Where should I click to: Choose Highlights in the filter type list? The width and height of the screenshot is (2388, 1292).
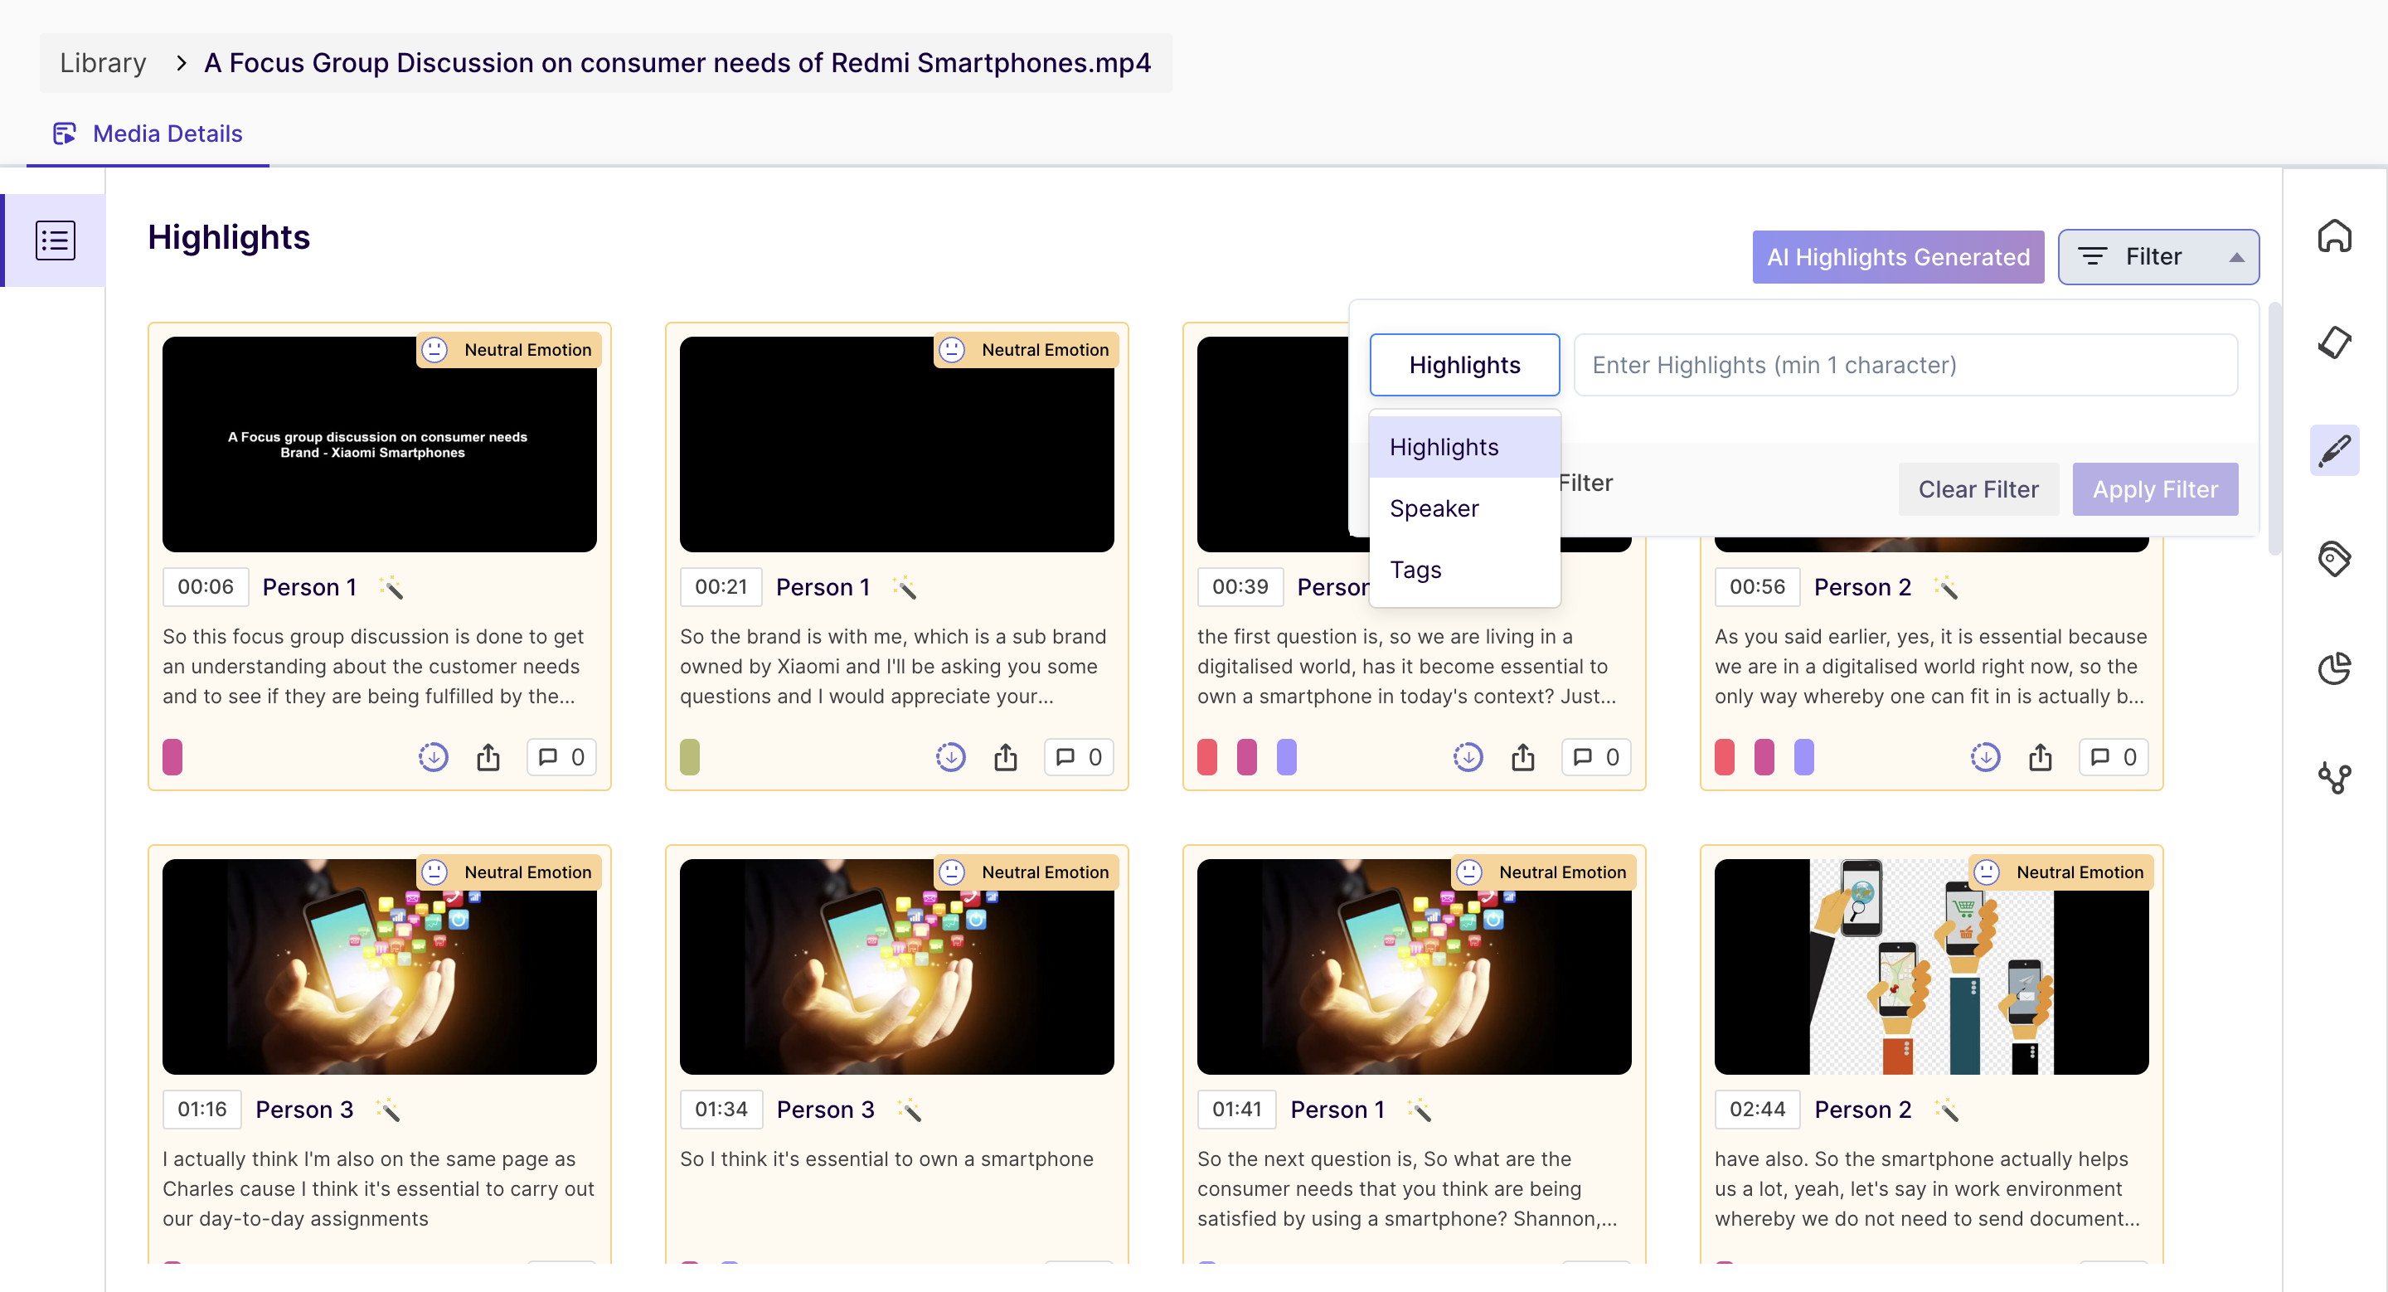(x=1464, y=447)
